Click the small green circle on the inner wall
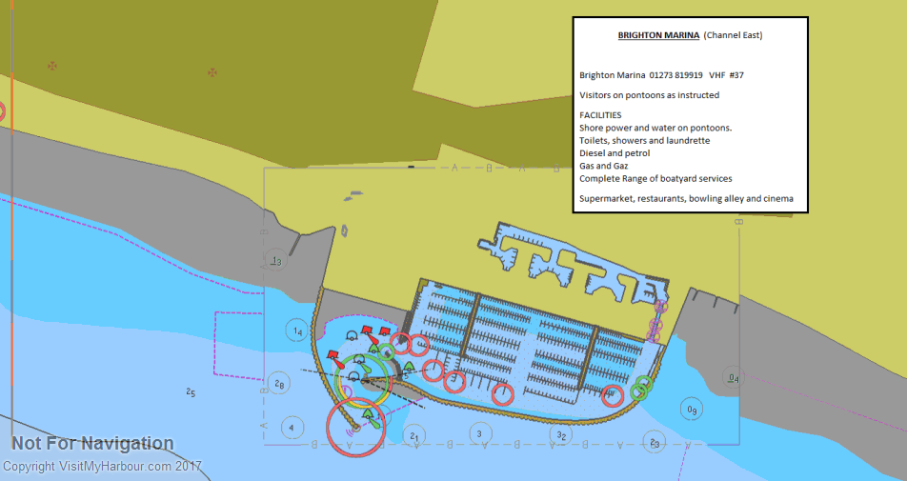The height and width of the screenshot is (481, 907). tap(387, 351)
